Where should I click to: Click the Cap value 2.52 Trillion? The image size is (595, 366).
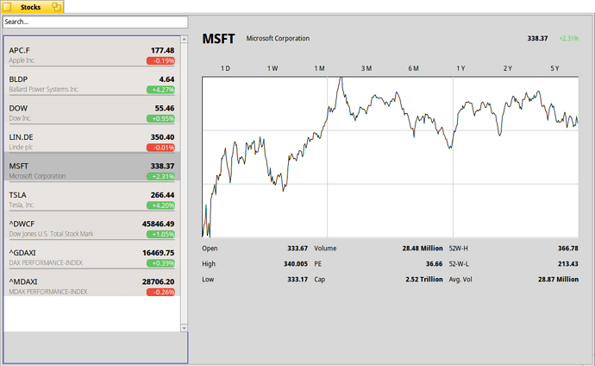tap(424, 280)
